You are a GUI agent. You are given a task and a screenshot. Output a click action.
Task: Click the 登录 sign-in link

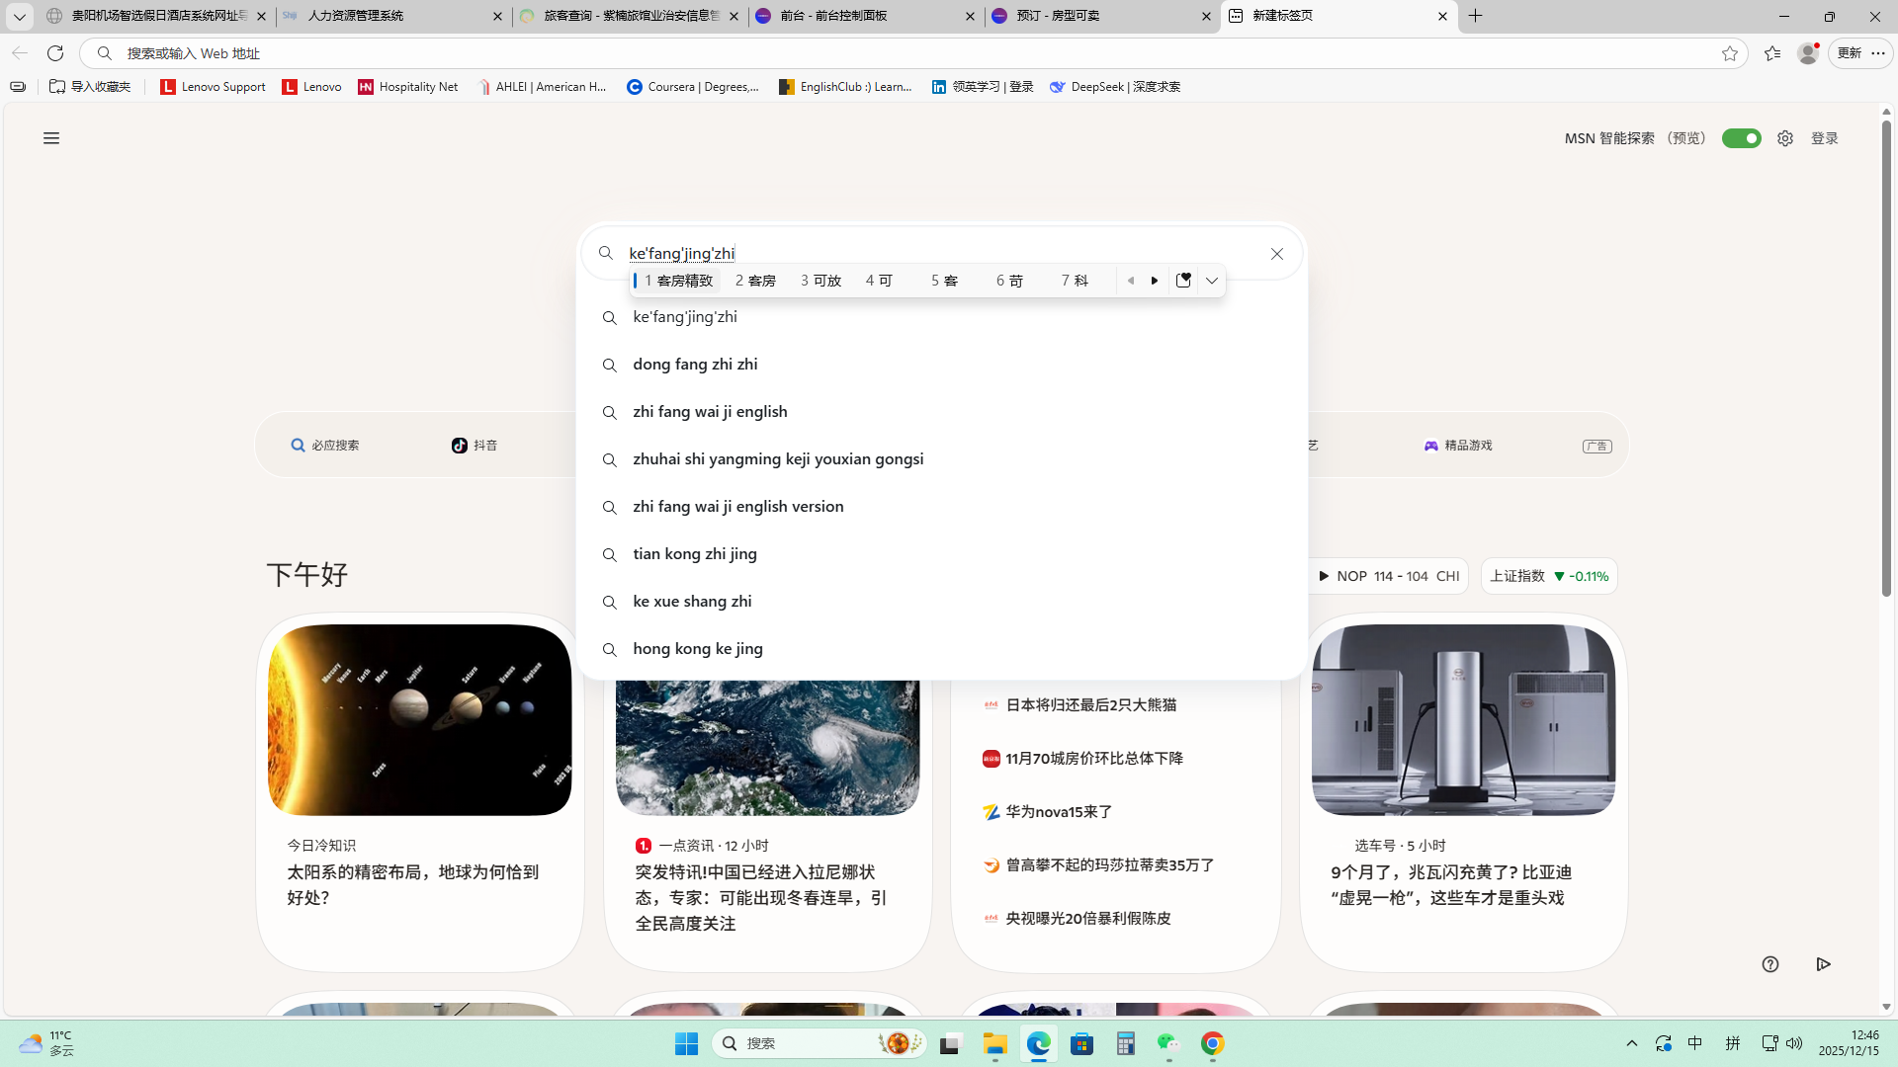pyautogui.click(x=1824, y=138)
